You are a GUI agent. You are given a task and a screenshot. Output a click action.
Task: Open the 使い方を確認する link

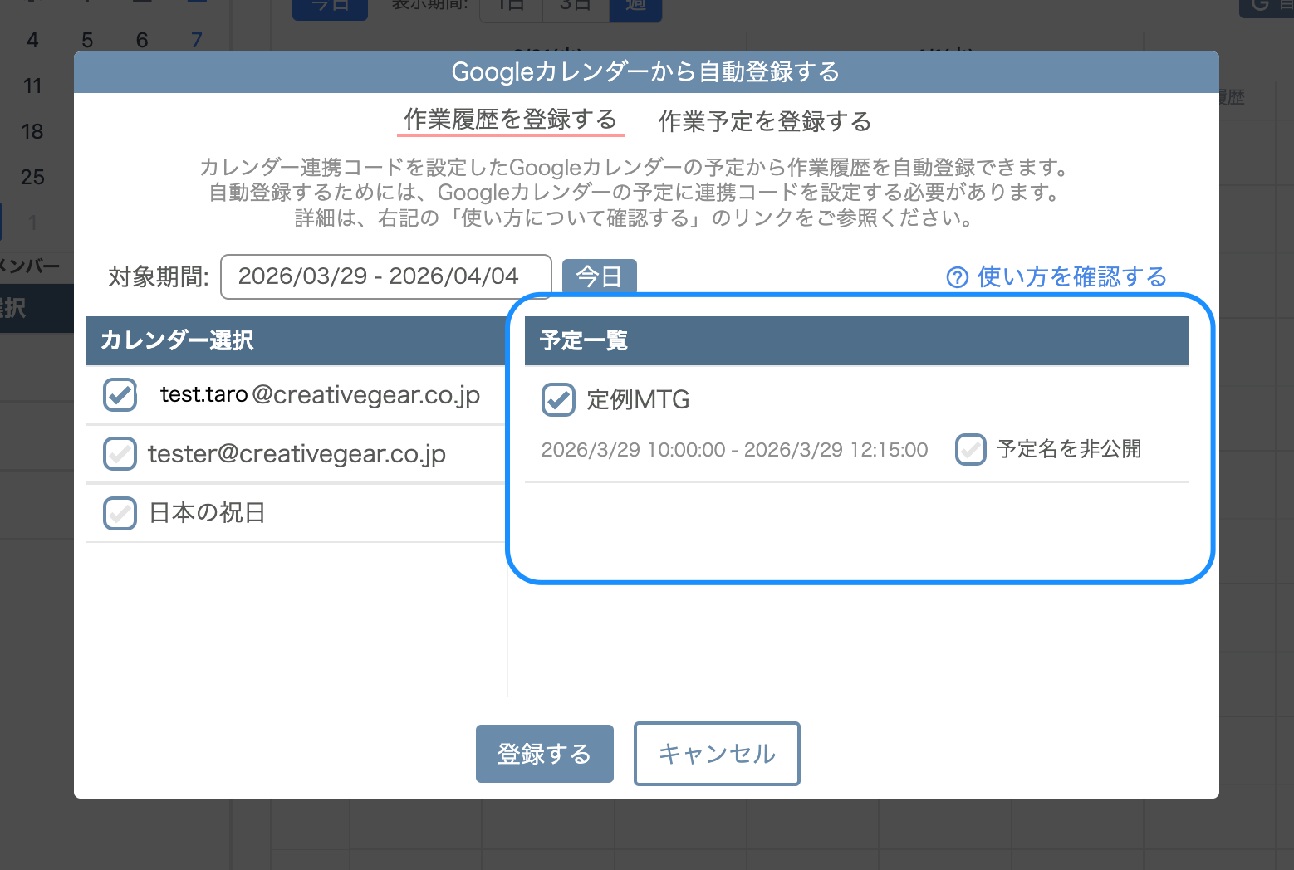pyautogui.click(x=1071, y=277)
